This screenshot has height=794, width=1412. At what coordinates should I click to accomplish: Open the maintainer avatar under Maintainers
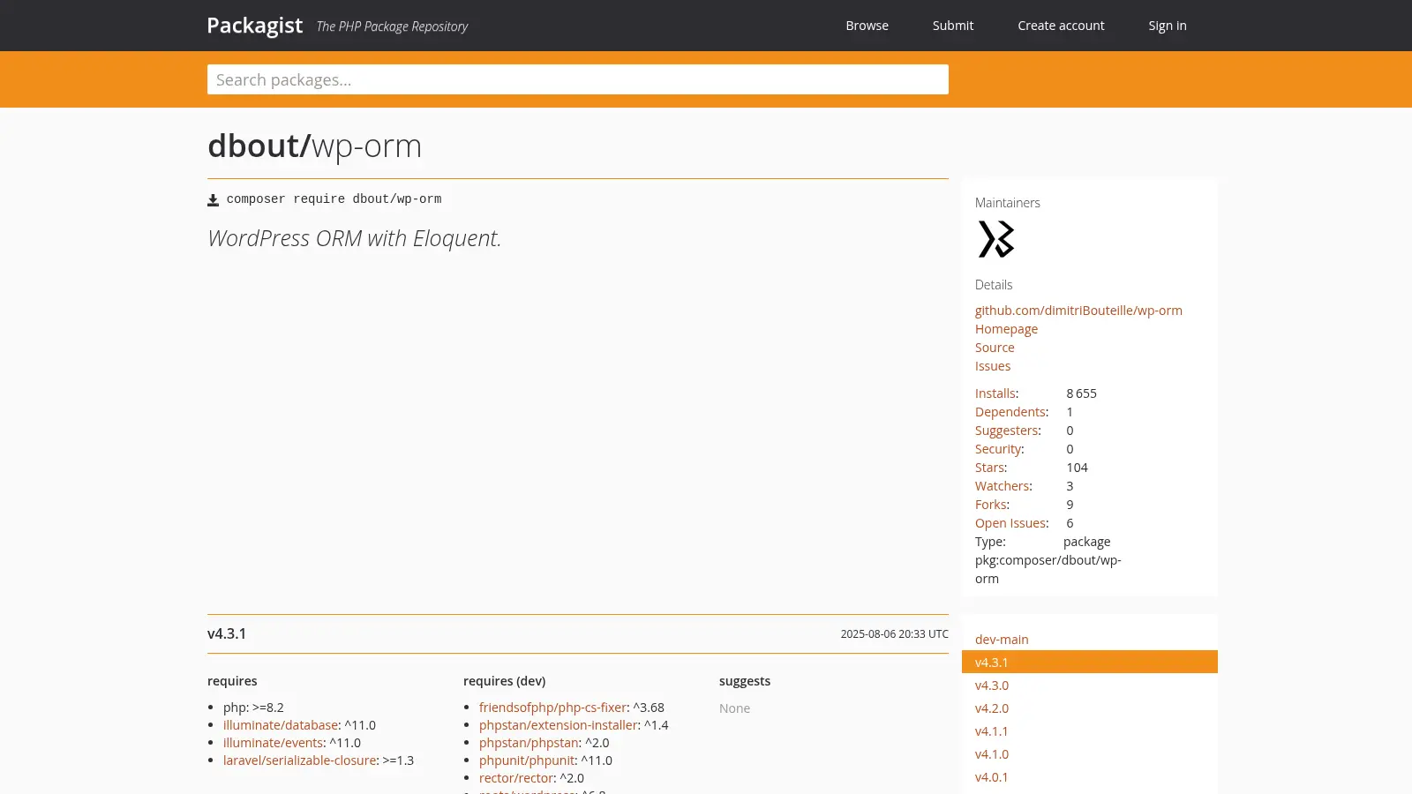coord(996,239)
